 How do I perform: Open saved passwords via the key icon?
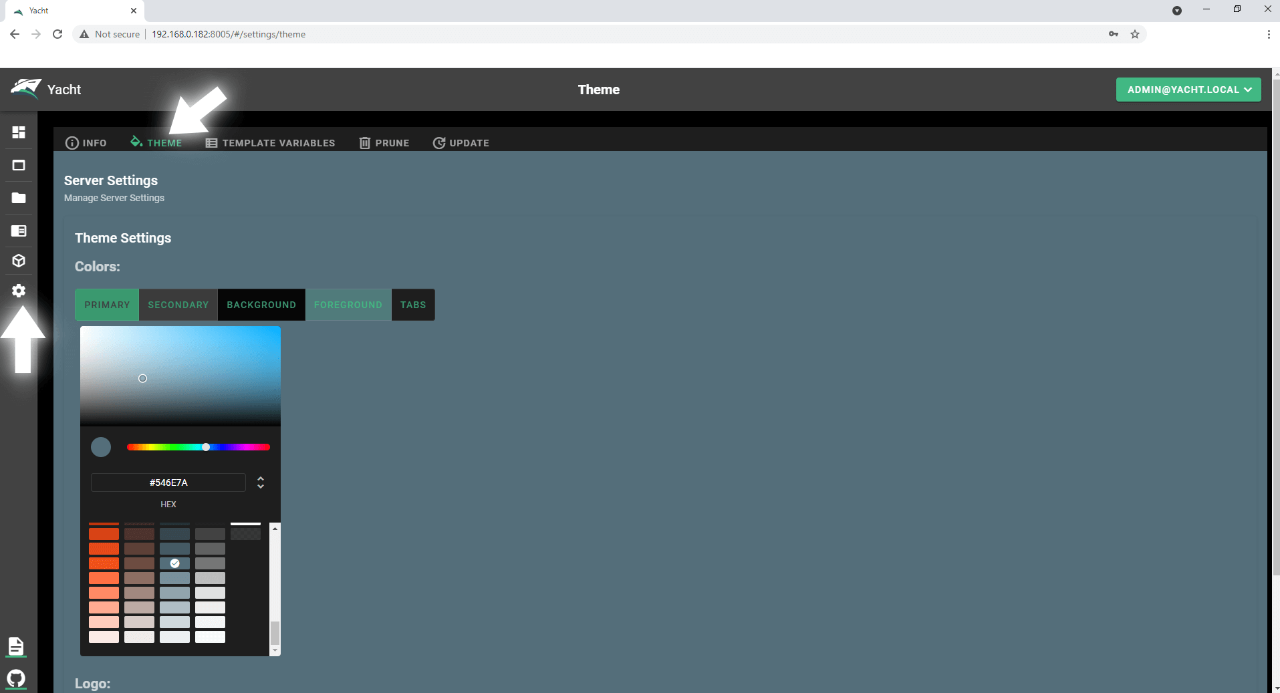coord(1114,34)
